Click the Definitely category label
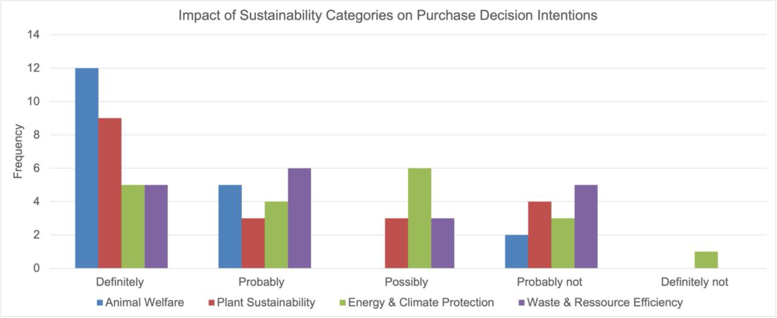The height and width of the screenshot is (318, 777). click(120, 282)
